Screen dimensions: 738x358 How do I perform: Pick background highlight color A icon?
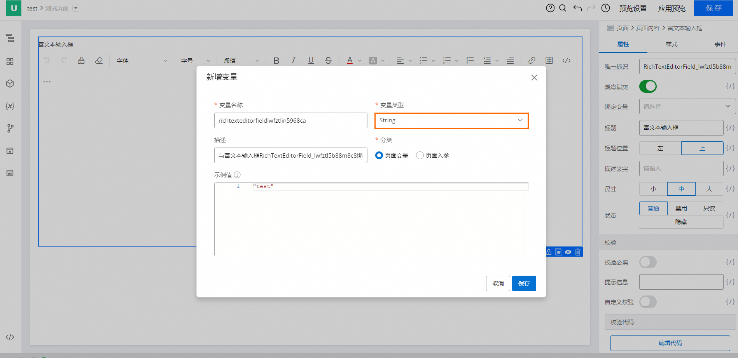373,61
